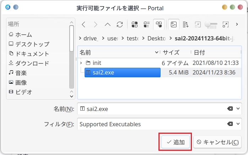The width and height of the screenshot is (248, 155).
Task: Open the Supported Executables filter dropdown
Action: [x=238, y=124]
